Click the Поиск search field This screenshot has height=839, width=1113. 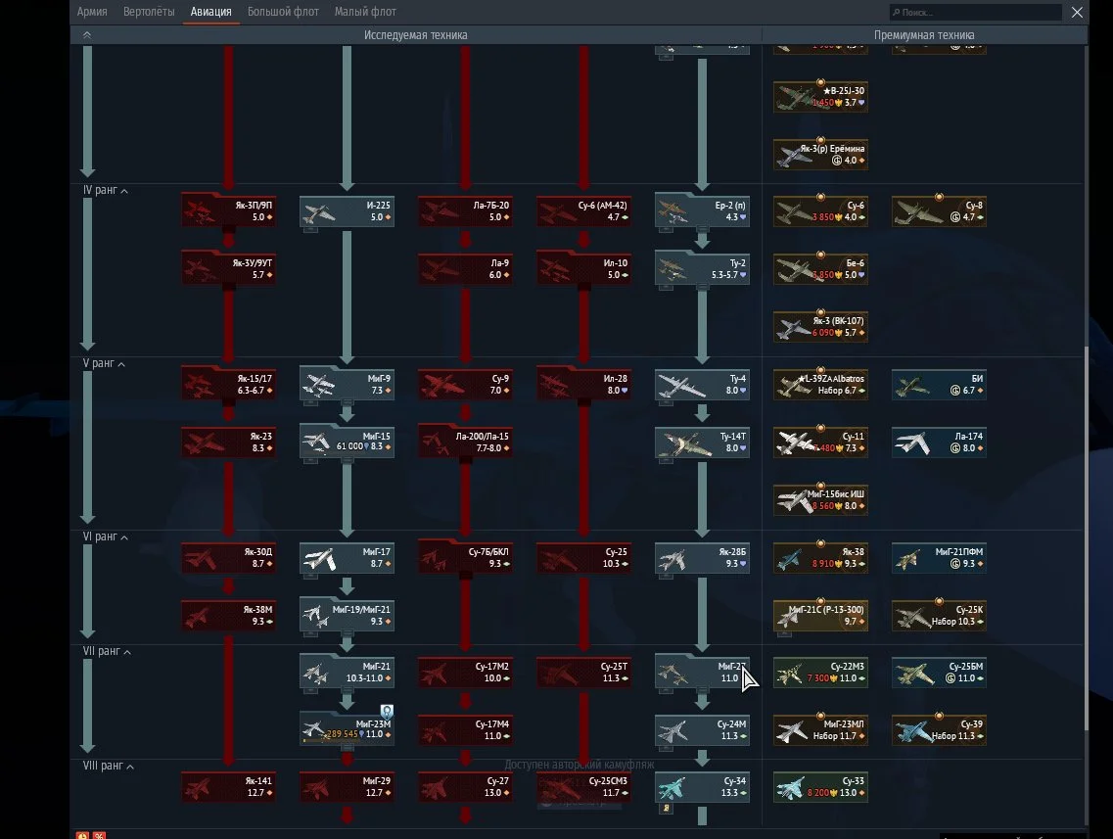click(x=975, y=13)
